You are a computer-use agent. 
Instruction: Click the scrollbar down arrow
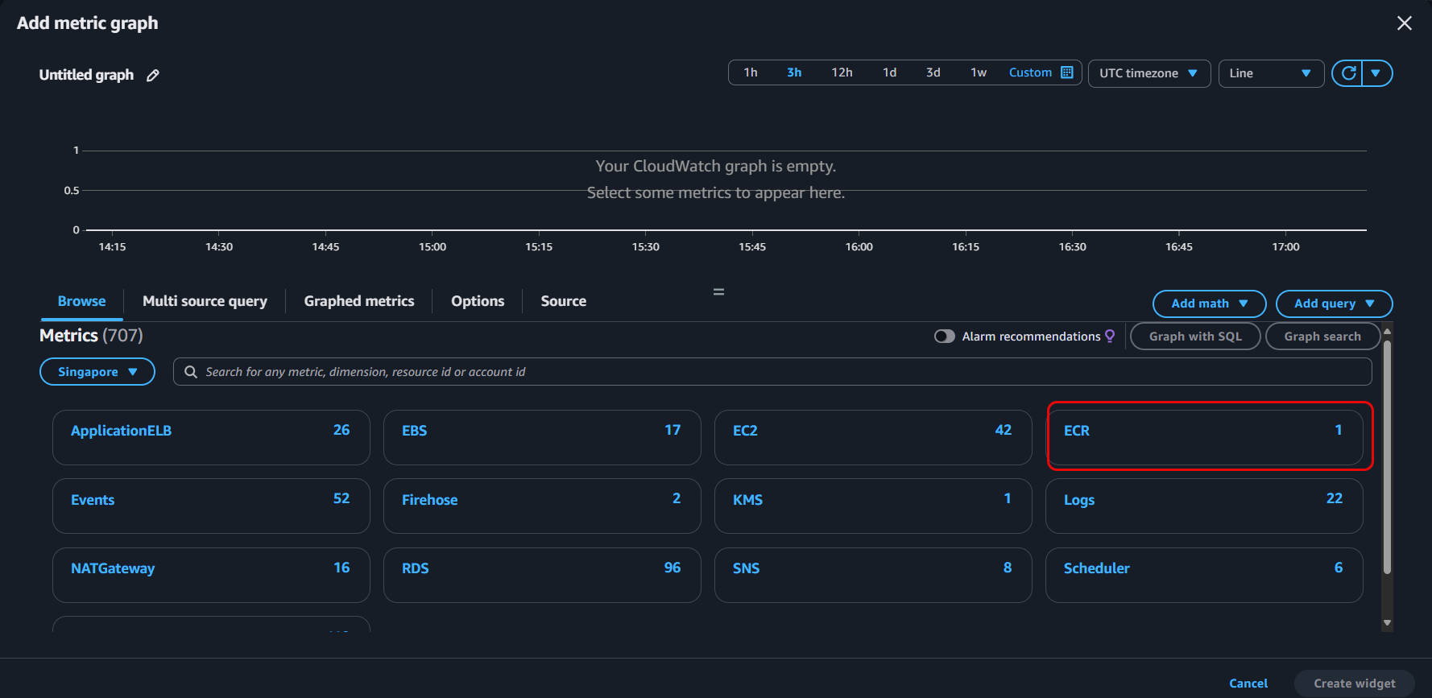coord(1387,622)
